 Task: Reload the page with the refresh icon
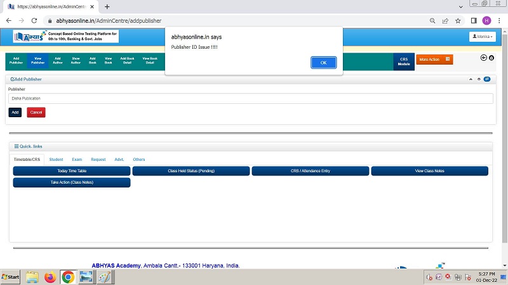34,20
